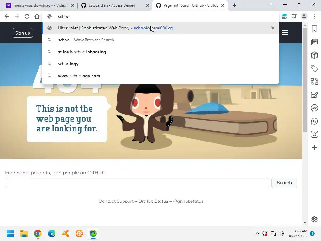Screen dimensions: 321x241
Task: Go back to the previous page
Action: 7,16
